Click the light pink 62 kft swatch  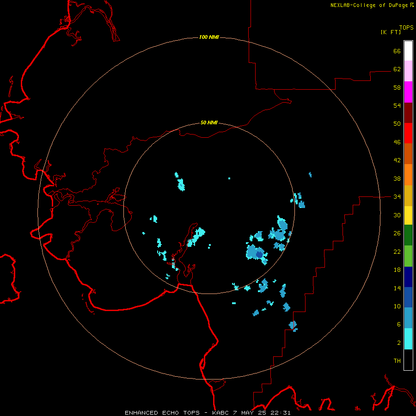(x=408, y=71)
